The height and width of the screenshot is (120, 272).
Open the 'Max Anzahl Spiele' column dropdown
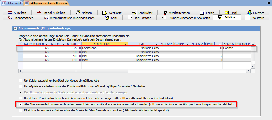point(188,44)
